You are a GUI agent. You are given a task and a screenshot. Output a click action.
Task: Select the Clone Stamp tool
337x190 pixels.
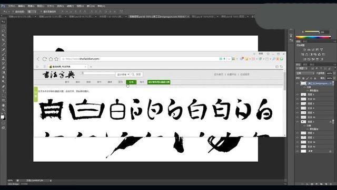point(3,59)
